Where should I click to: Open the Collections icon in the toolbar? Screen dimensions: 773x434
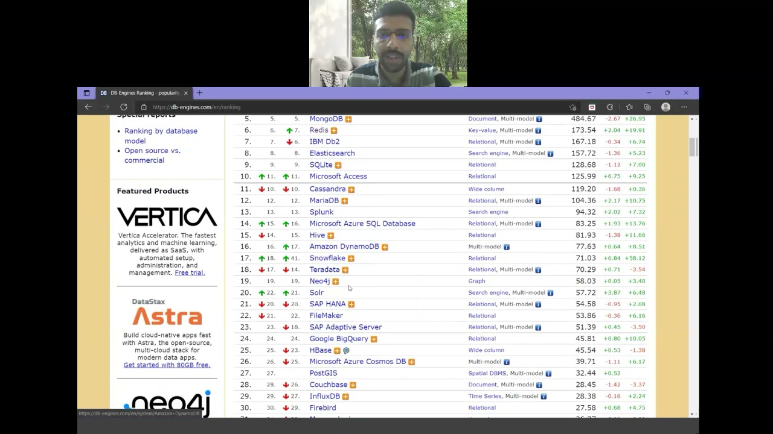click(x=647, y=107)
